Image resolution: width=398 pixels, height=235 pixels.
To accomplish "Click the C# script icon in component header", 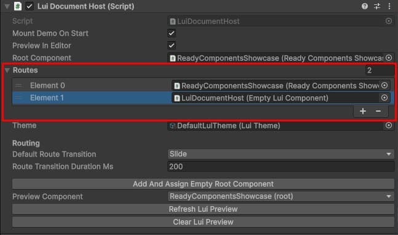I will (17, 6).
